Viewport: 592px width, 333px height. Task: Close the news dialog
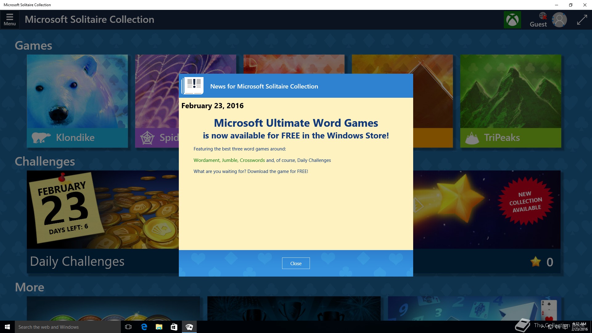click(x=296, y=263)
